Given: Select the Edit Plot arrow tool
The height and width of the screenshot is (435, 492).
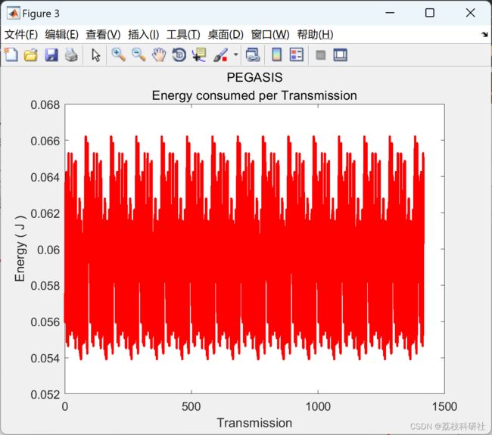Looking at the screenshot, I should 95,55.
